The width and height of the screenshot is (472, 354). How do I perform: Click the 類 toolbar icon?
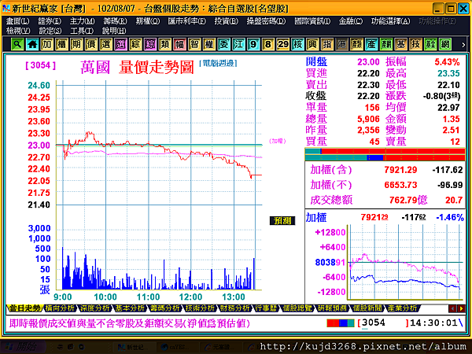click(x=165, y=44)
